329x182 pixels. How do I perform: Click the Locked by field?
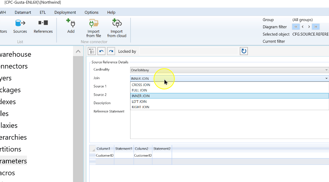189,51
